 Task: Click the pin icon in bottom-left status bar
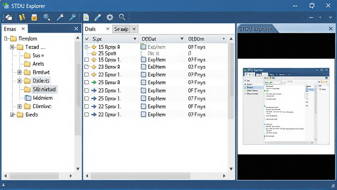pyautogui.click(x=3, y=185)
